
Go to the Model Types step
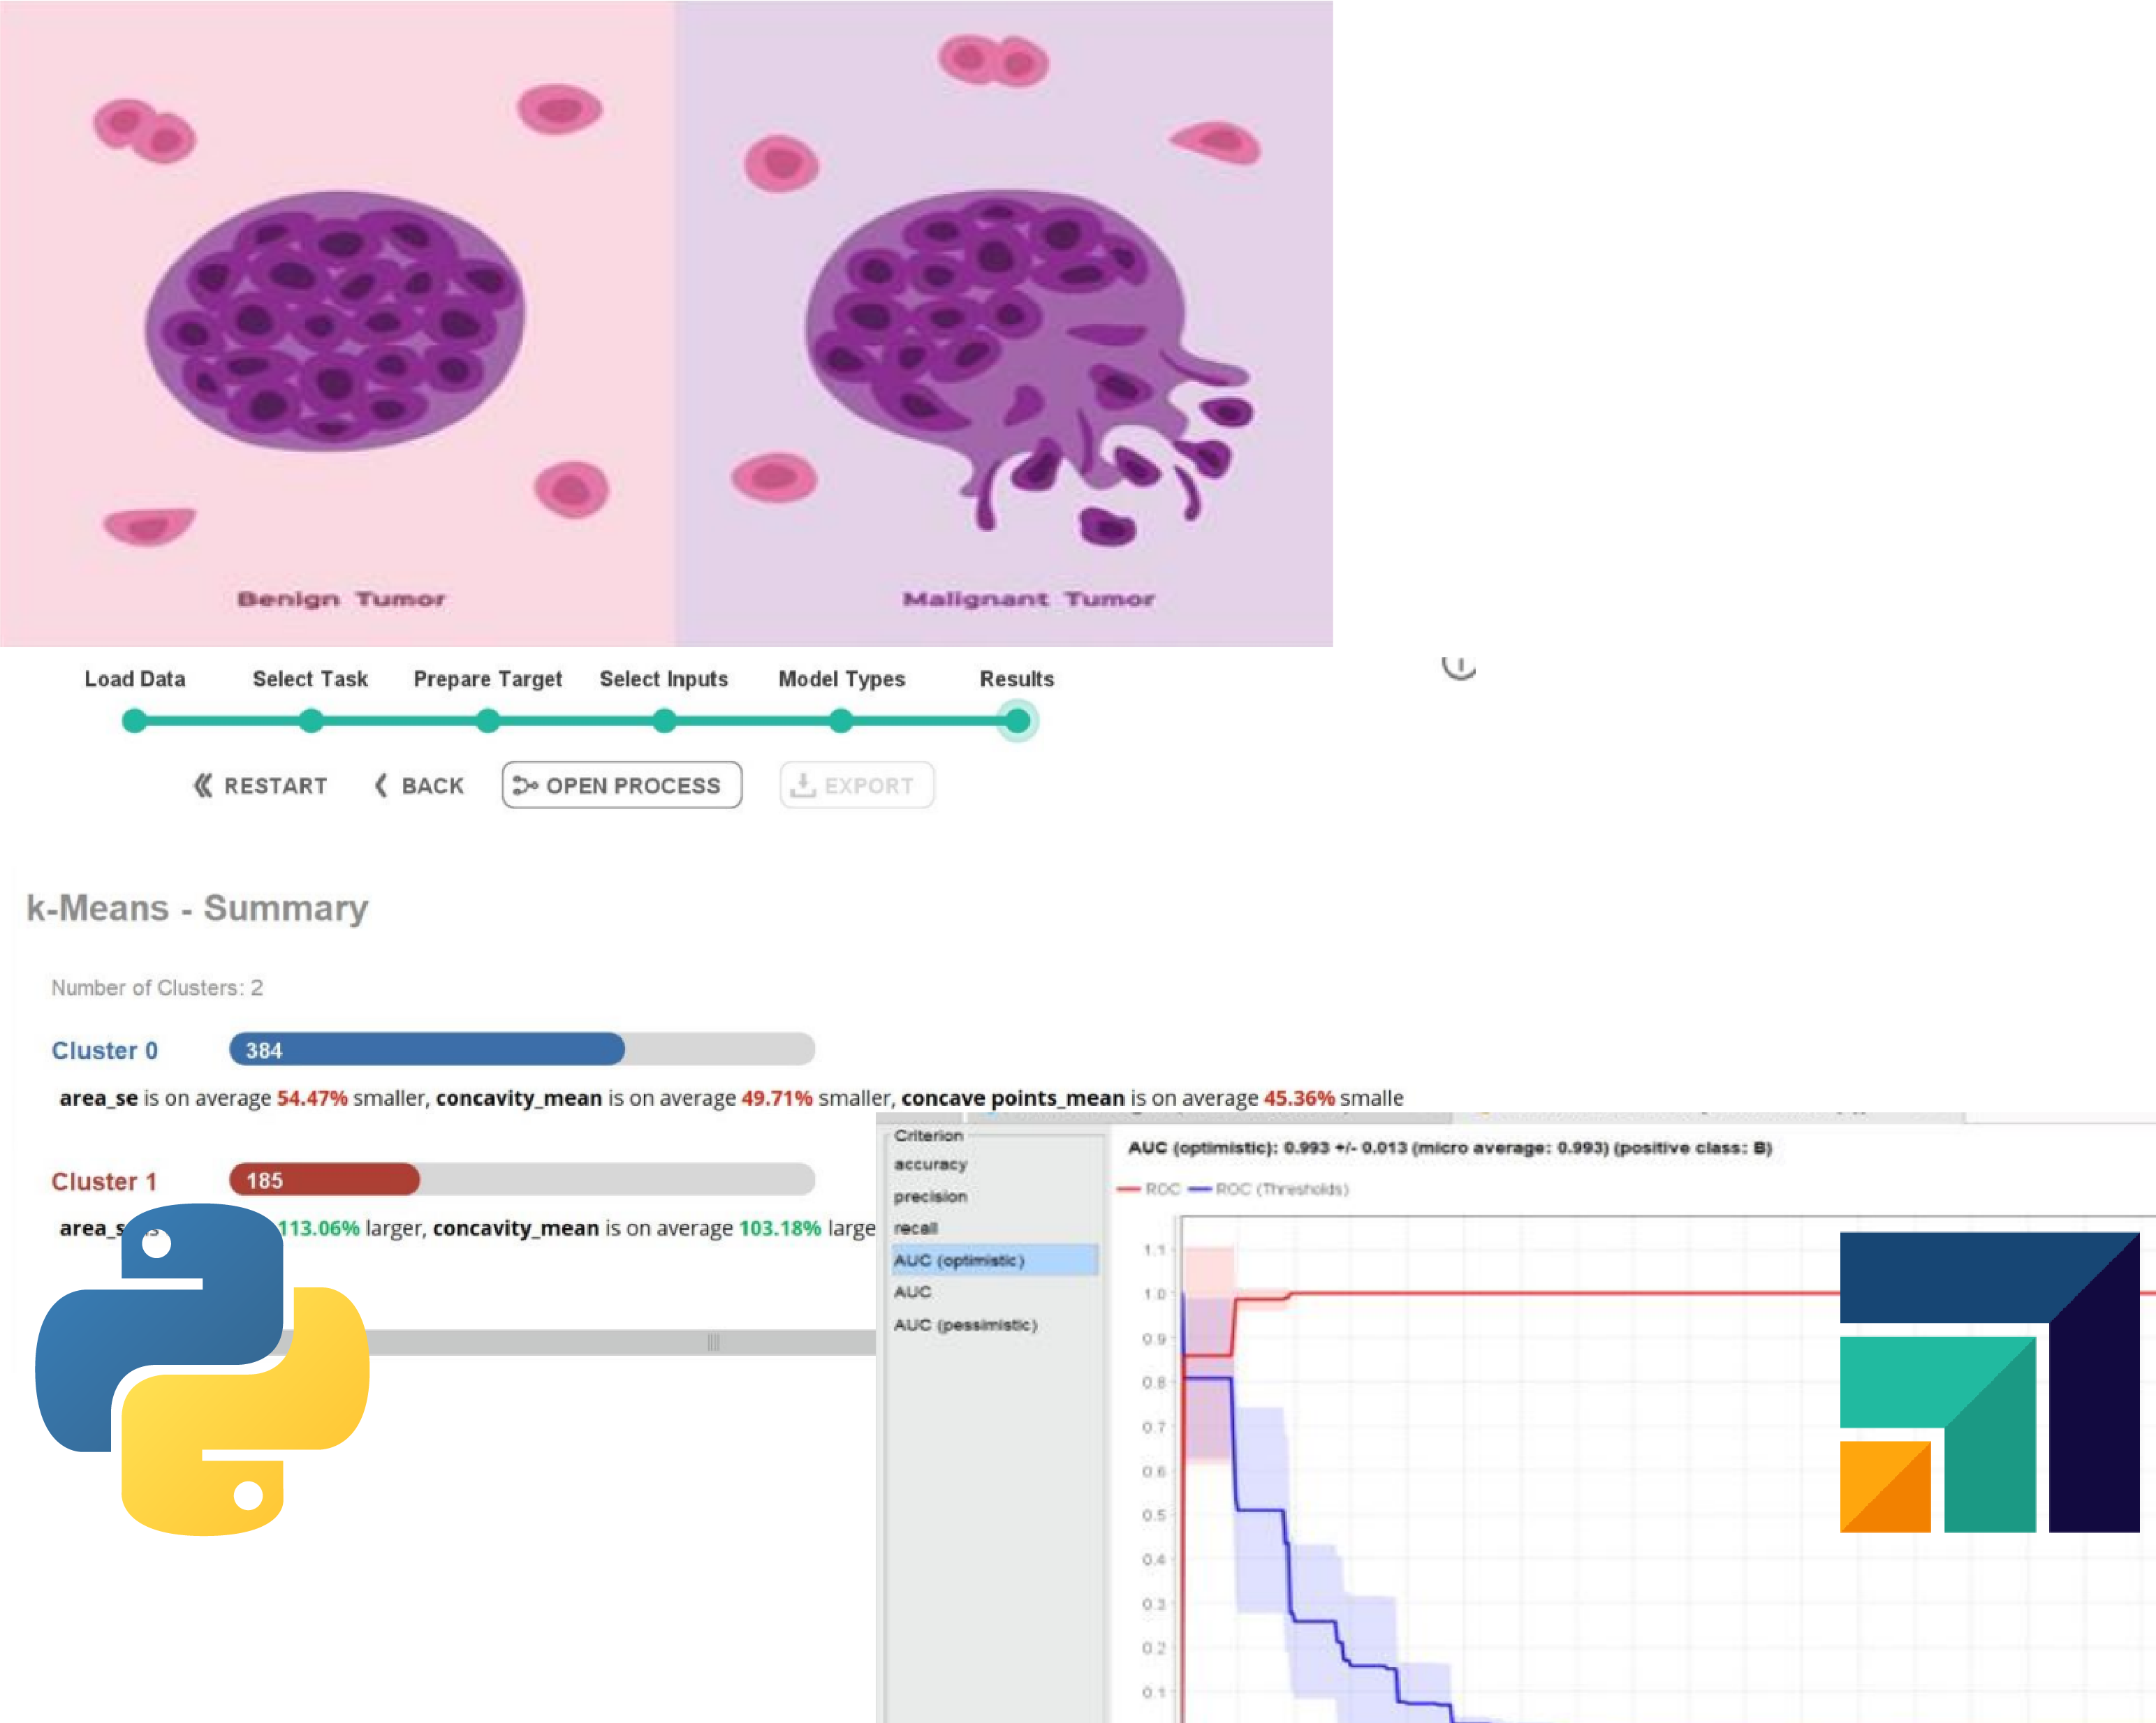pos(841,720)
